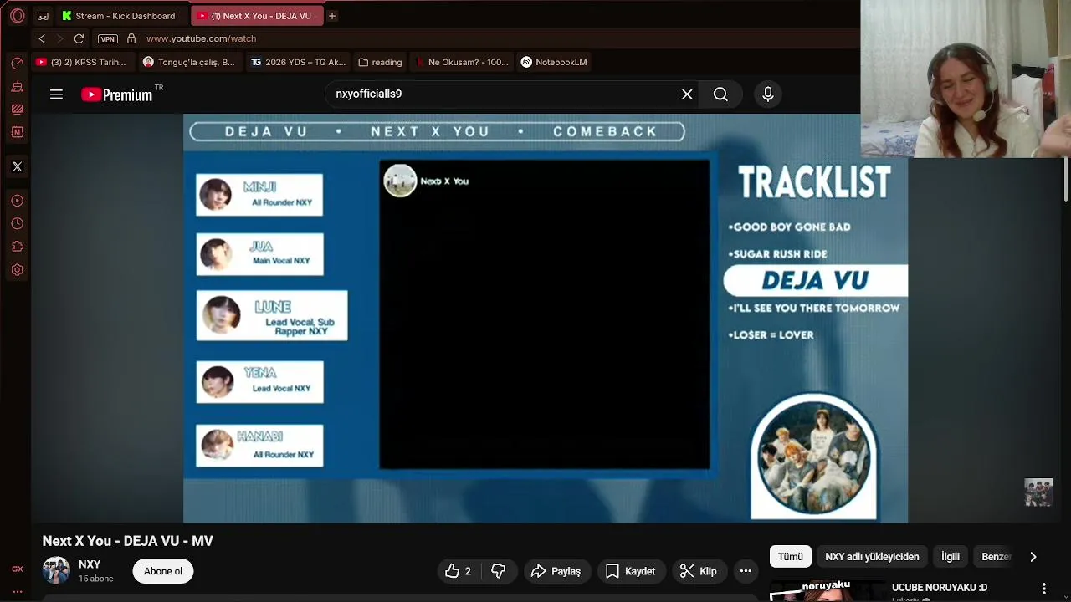Select the Benzer filter chip
Image resolution: width=1071 pixels, height=602 pixels.
click(996, 557)
